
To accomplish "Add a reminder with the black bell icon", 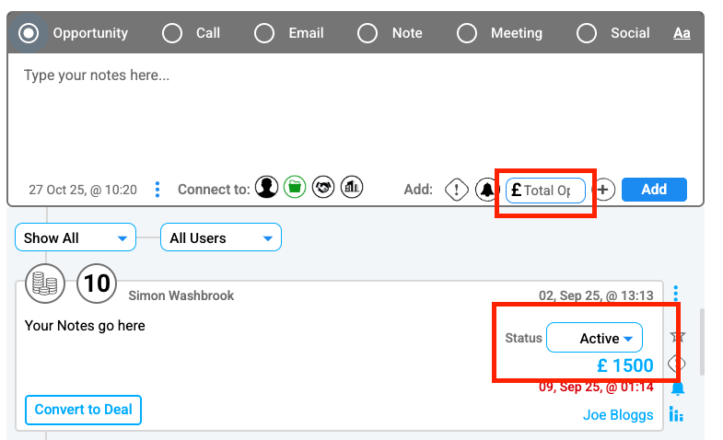I will pos(486,191).
